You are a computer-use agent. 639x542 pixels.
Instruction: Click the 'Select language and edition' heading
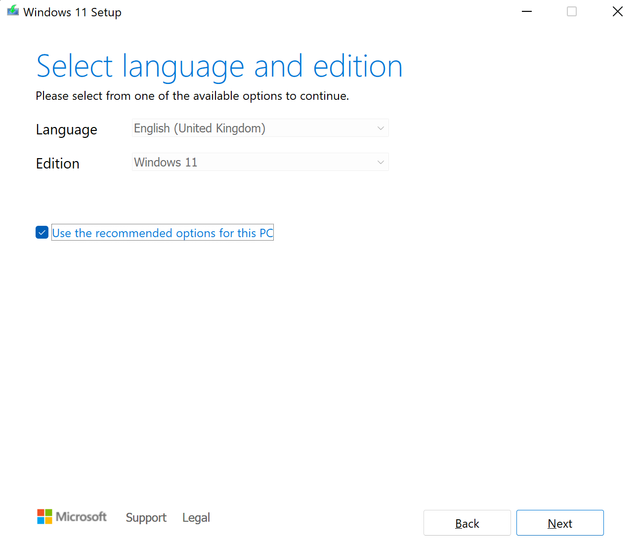[219, 66]
